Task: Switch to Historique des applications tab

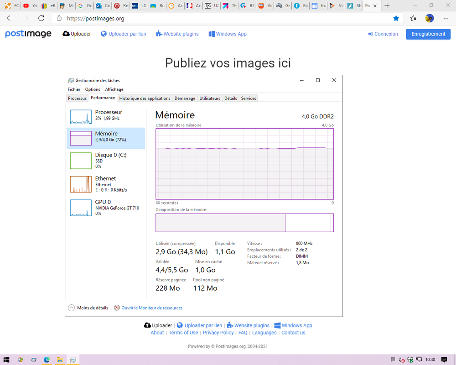Action: (145, 99)
